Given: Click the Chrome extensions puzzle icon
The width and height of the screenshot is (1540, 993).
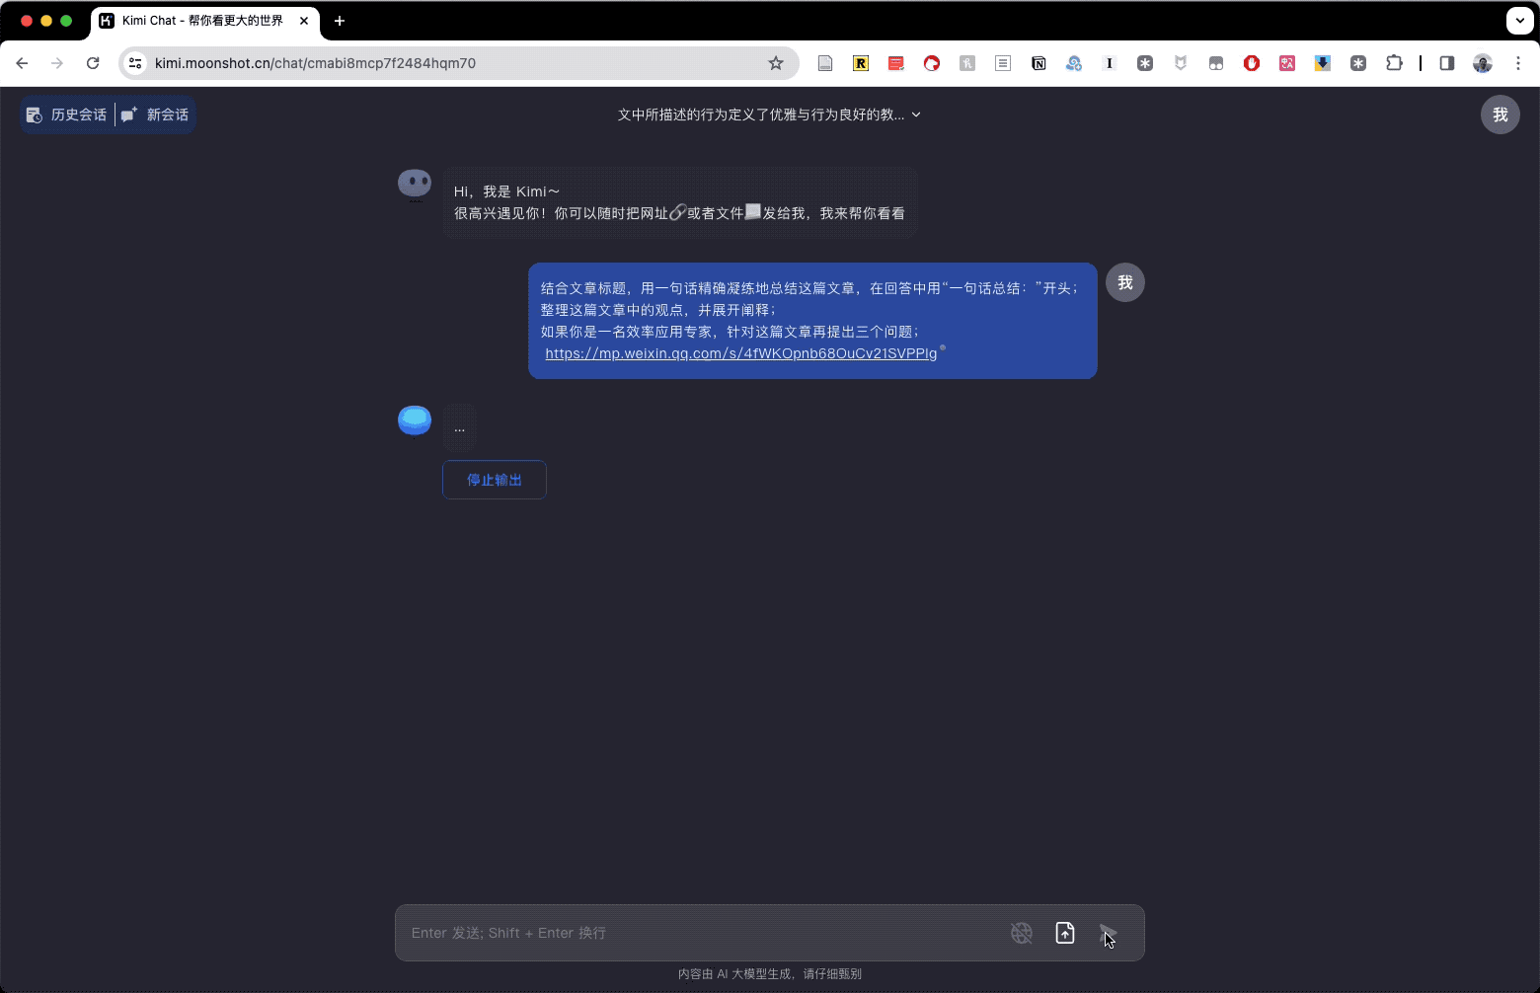Looking at the screenshot, I should click(1395, 62).
